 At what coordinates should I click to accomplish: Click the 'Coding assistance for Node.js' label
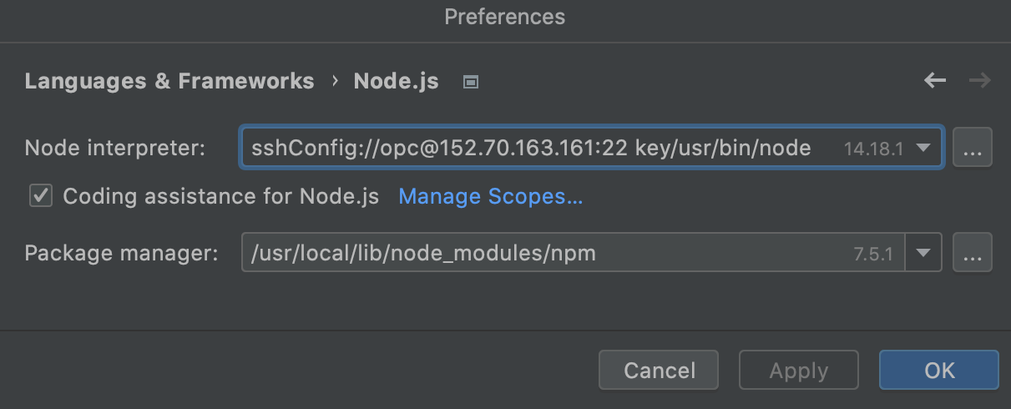[221, 196]
